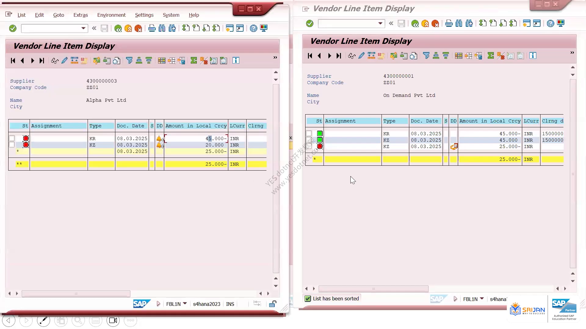Viewport: 586px width, 329px height.
Task: Check the KR row checkbox for Alpha Pvt Ltd
Action: 12,138
